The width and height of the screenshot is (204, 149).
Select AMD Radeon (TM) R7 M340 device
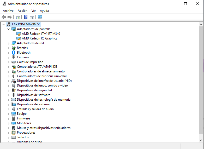[x=41, y=34]
